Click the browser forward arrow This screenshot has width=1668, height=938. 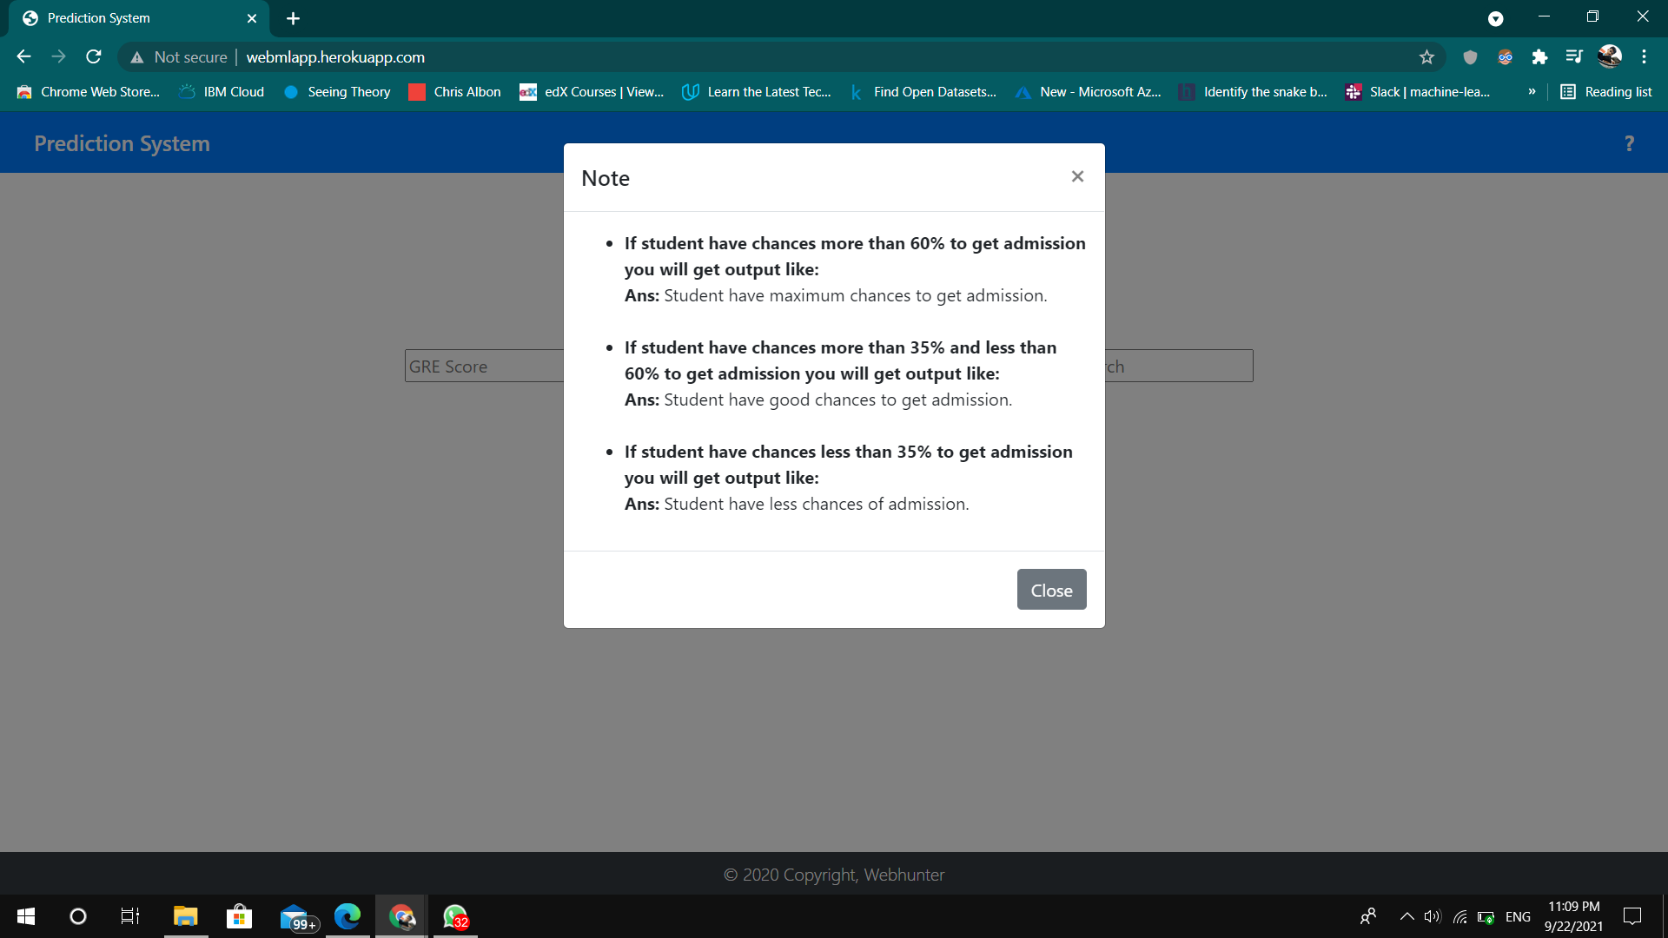(x=58, y=56)
